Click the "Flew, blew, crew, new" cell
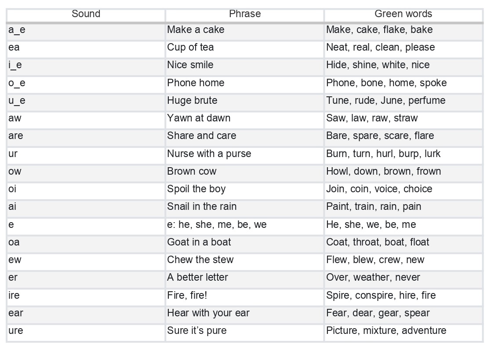 coord(403,260)
